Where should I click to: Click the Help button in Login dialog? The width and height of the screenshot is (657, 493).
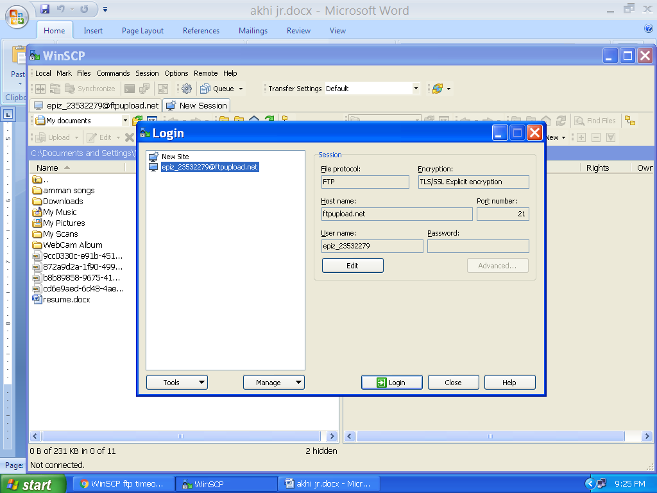coord(509,383)
